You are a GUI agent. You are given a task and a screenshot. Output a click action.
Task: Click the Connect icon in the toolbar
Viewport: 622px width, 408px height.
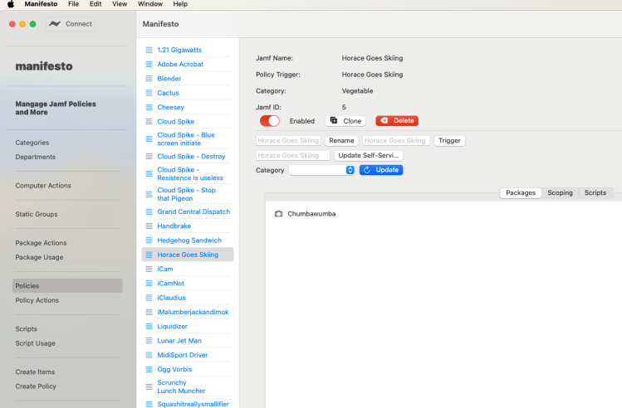click(56, 24)
